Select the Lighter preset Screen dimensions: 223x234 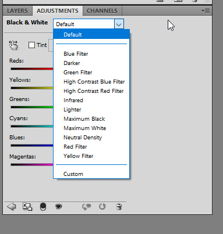pyautogui.click(x=91, y=110)
